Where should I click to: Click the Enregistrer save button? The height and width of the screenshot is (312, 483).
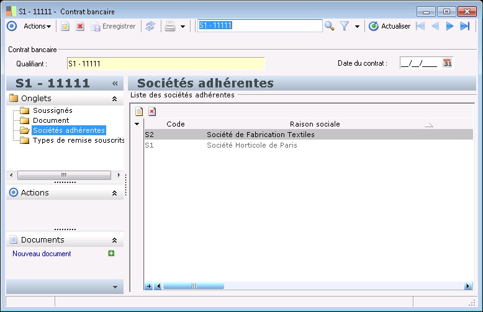coord(113,27)
